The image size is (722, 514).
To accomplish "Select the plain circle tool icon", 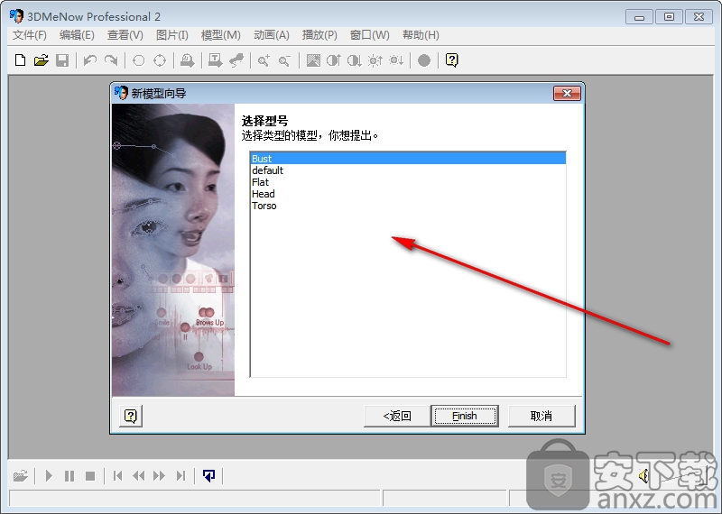I will [139, 60].
